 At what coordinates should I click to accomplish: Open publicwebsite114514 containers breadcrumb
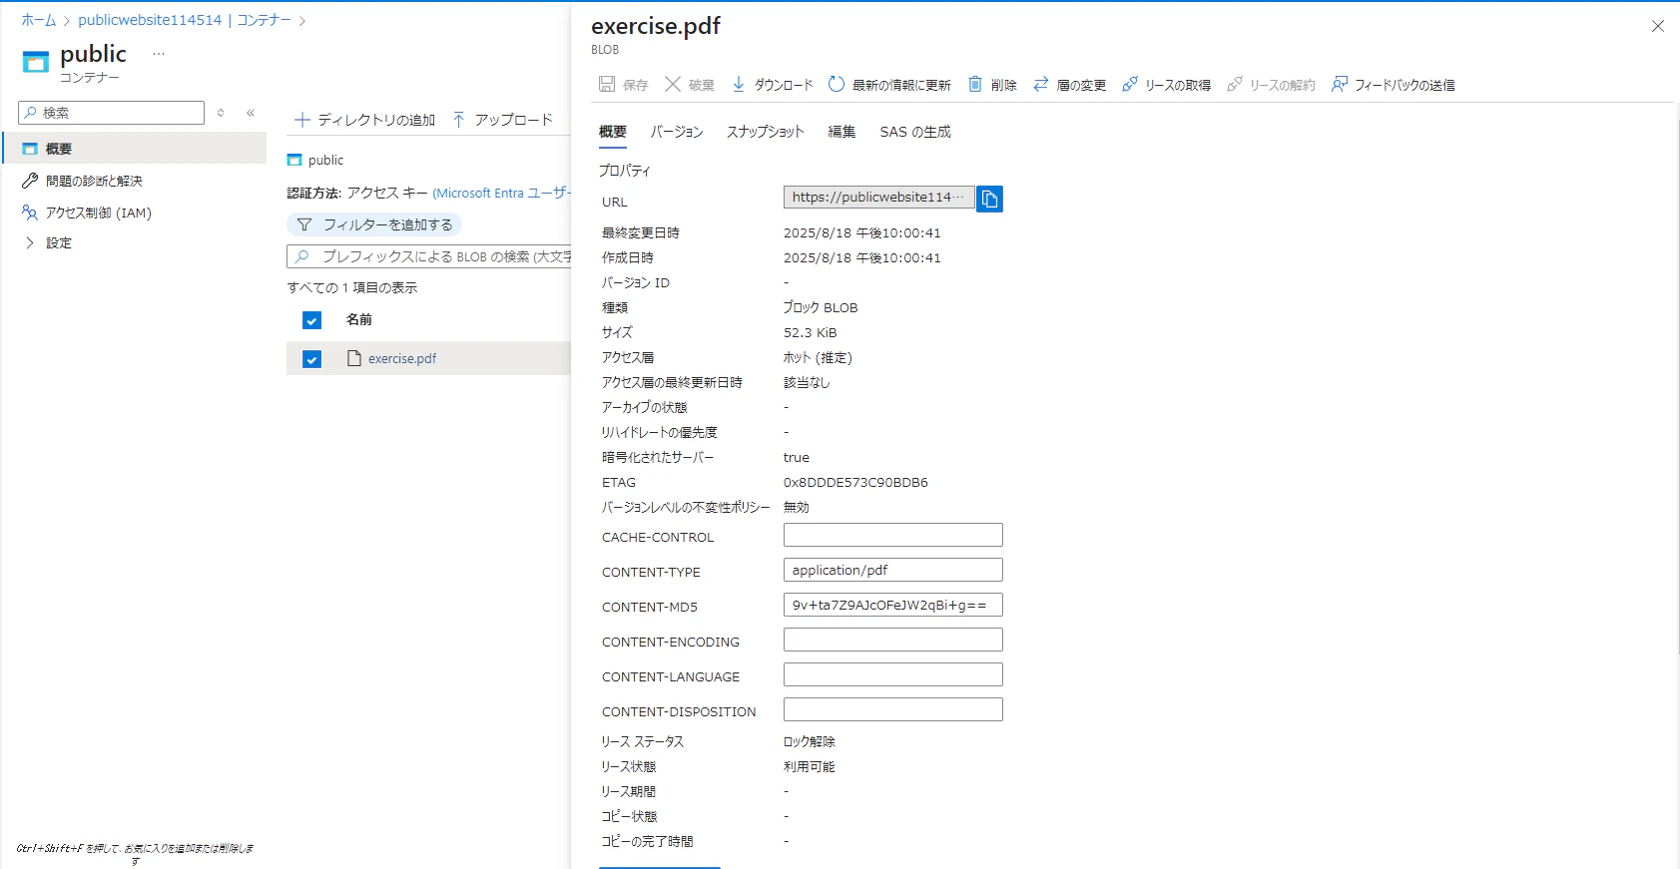pos(185,20)
